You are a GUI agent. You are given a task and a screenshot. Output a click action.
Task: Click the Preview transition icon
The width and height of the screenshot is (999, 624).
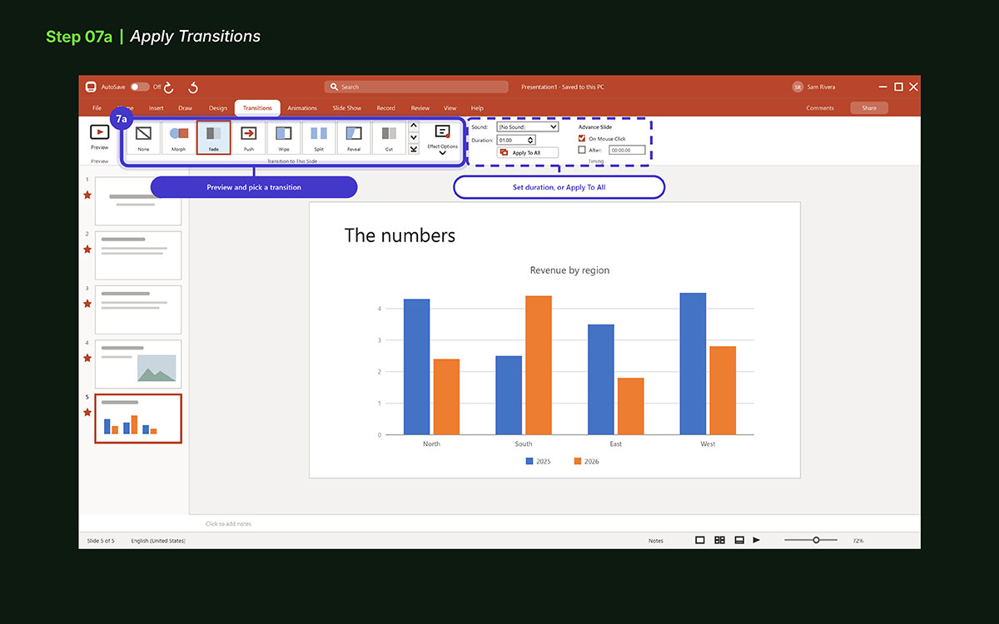tap(99, 132)
